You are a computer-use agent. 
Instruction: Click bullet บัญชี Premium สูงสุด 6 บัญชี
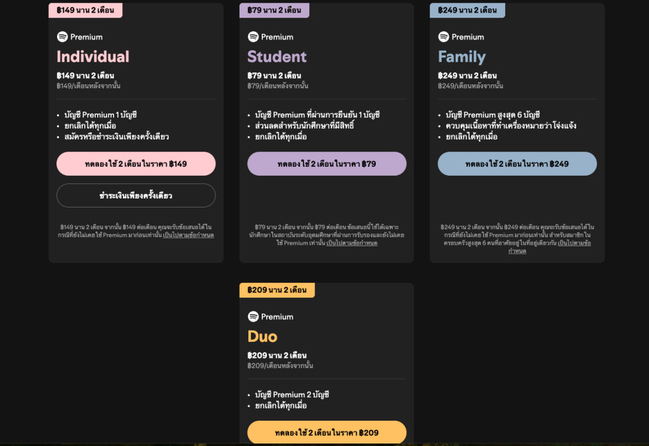coord(493,115)
